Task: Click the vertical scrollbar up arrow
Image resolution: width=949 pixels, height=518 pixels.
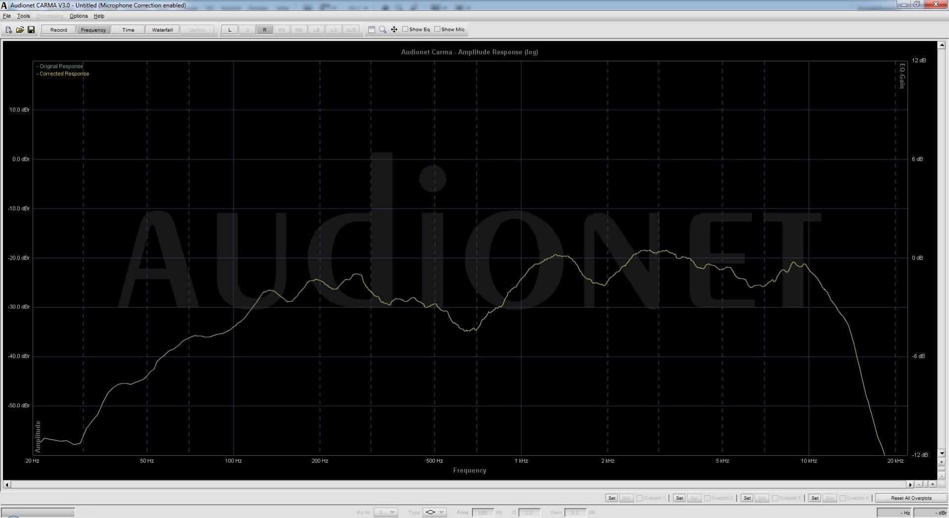Action: [941, 45]
